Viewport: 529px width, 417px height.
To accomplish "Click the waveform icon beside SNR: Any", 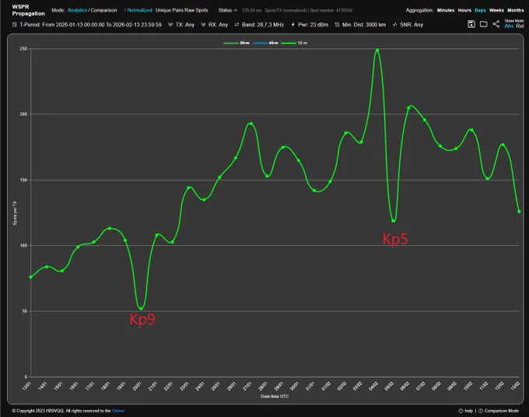I will 394,25.
